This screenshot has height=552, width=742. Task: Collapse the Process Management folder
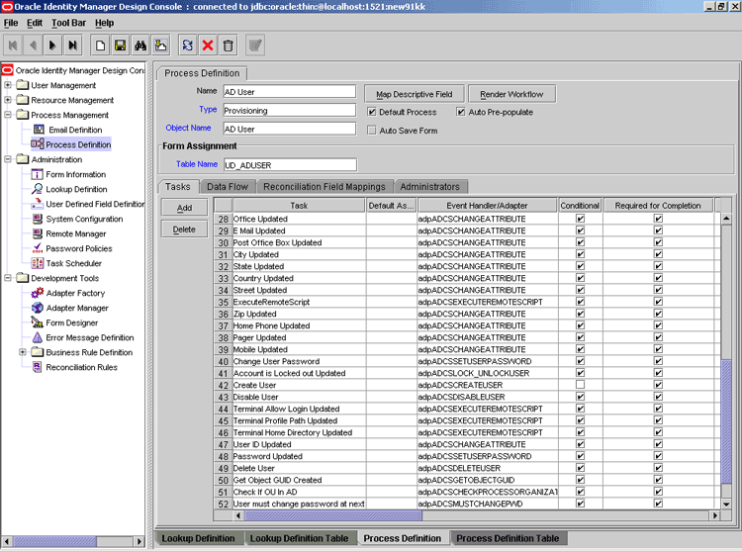pos(8,115)
